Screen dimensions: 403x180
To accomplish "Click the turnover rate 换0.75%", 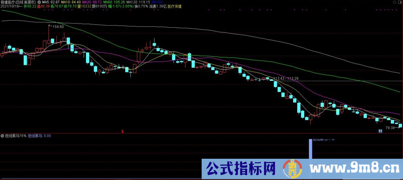I will pos(141,6).
